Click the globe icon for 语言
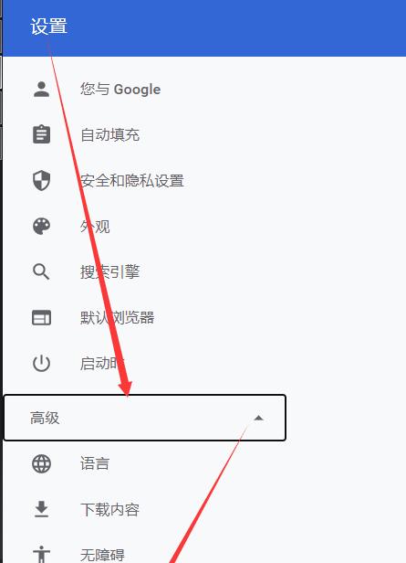Viewport: 406px width, 563px height. (x=42, y=463)
